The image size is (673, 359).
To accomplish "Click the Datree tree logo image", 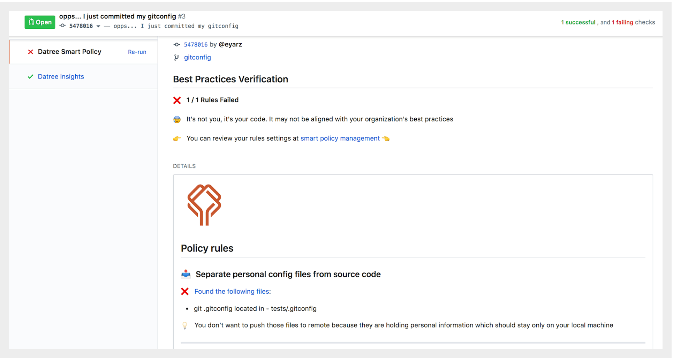I will click(204, 205).
